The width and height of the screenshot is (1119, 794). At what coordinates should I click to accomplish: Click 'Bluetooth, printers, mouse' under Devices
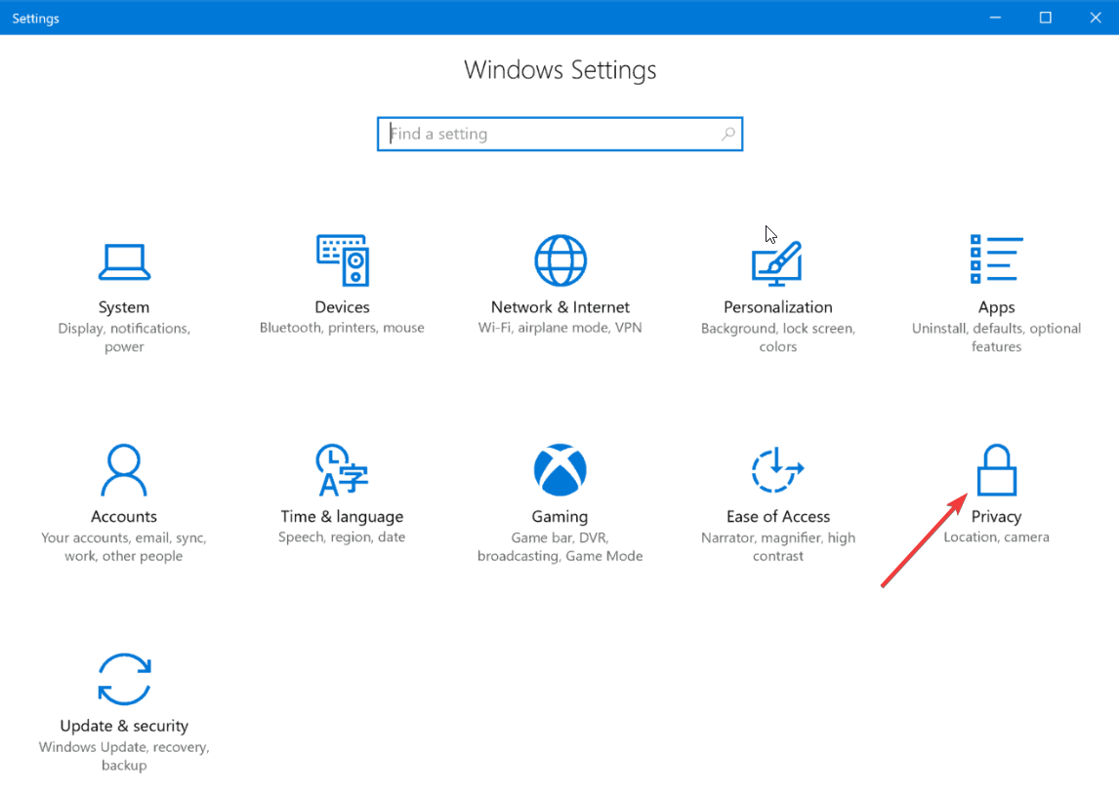(342, 328)
